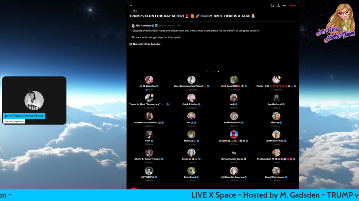The image size is (359, 201).
Task: Open Ricki Rossi's avatar
Action: coord(191,171)
